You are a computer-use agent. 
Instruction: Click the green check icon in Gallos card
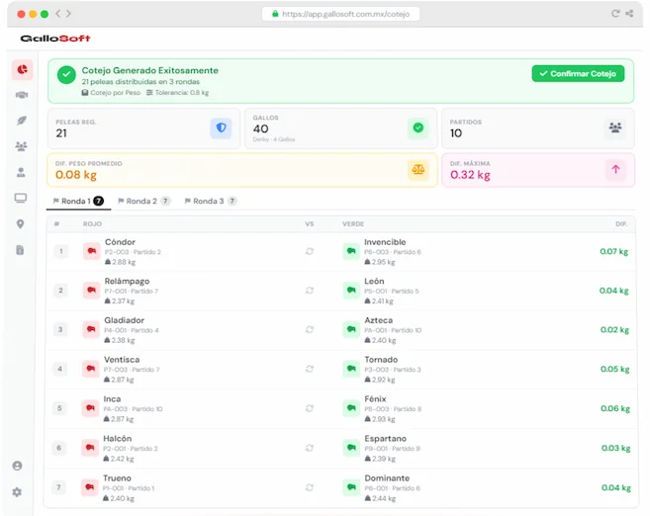click(x=418, y=128)
